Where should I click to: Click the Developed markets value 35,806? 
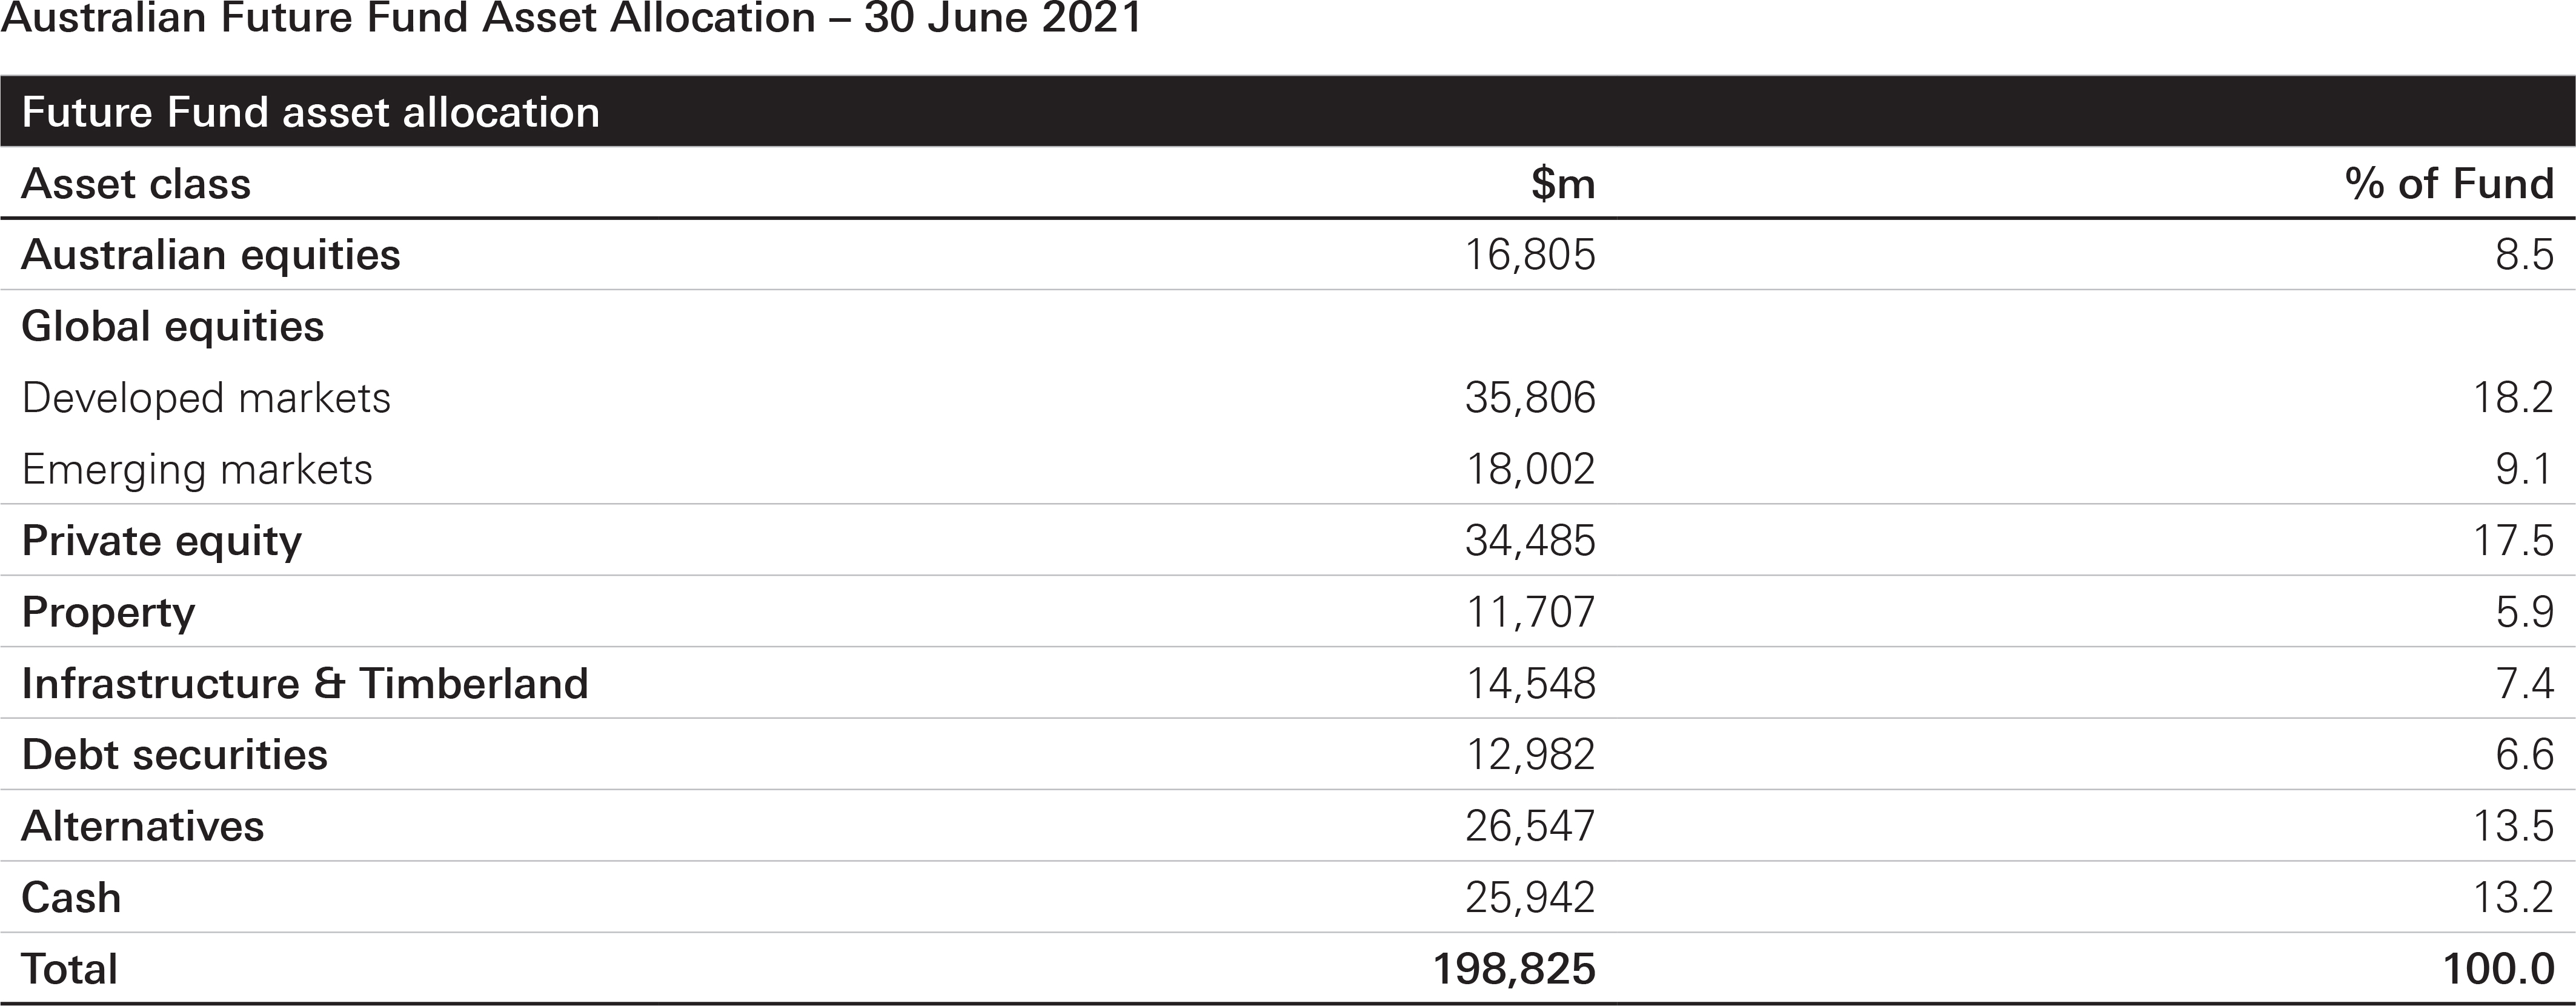coord(1530,398)
